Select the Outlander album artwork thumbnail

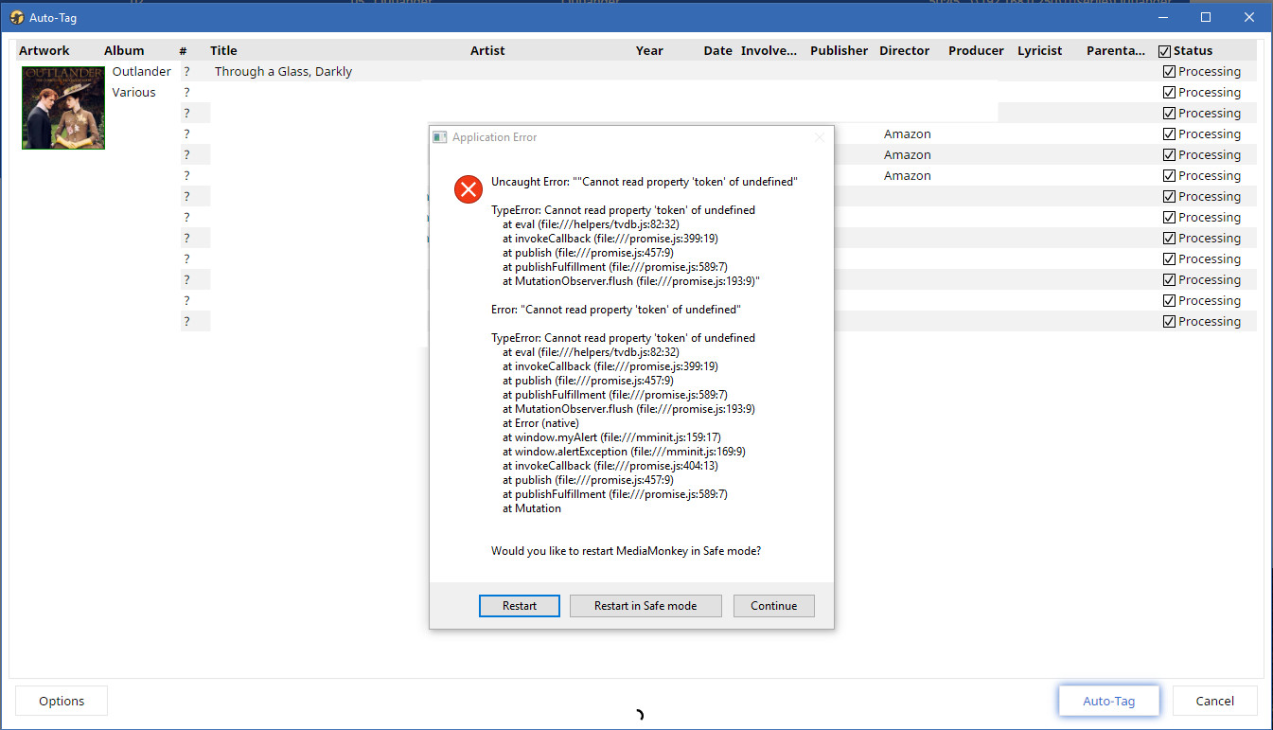pyautogui.click(x=63, y=107)
